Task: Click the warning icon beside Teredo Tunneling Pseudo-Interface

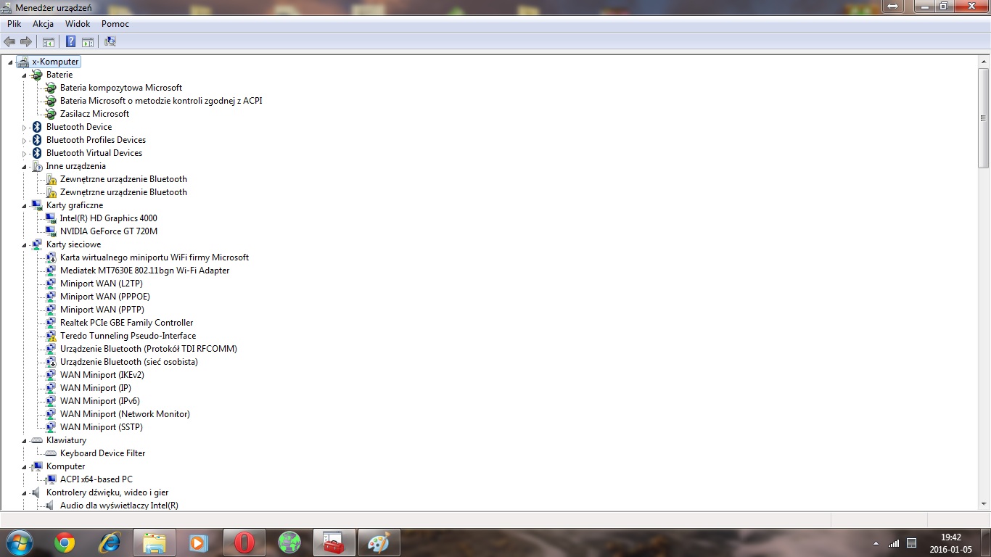Action: click(51, 336)
